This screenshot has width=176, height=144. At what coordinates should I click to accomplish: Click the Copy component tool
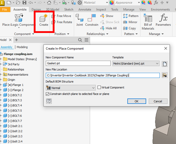[130, 28]
